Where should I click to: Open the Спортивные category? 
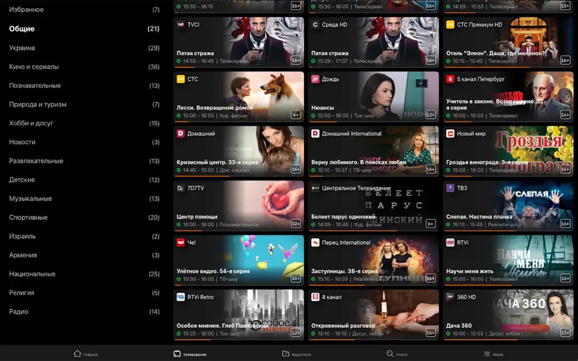[84, 217]
